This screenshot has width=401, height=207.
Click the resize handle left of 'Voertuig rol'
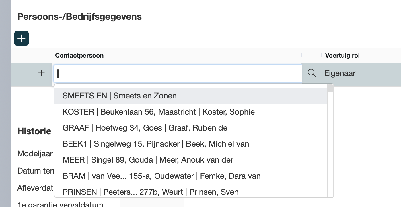(x=321, y=55)
